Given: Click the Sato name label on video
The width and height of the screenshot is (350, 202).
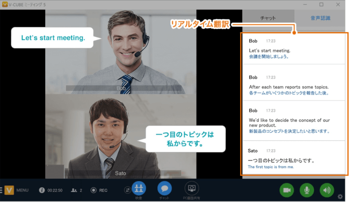Looking at the screenshot, I should pyautogui.click(x=120, y=173).
